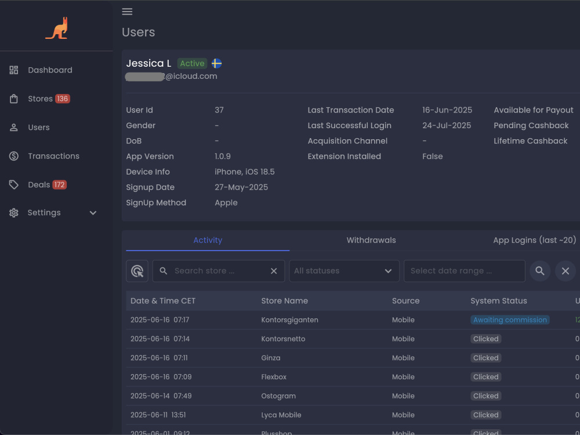Click the Kontorsgiganten store name
The width and height of the screenshot is (580, 435).
click(289, 320)
